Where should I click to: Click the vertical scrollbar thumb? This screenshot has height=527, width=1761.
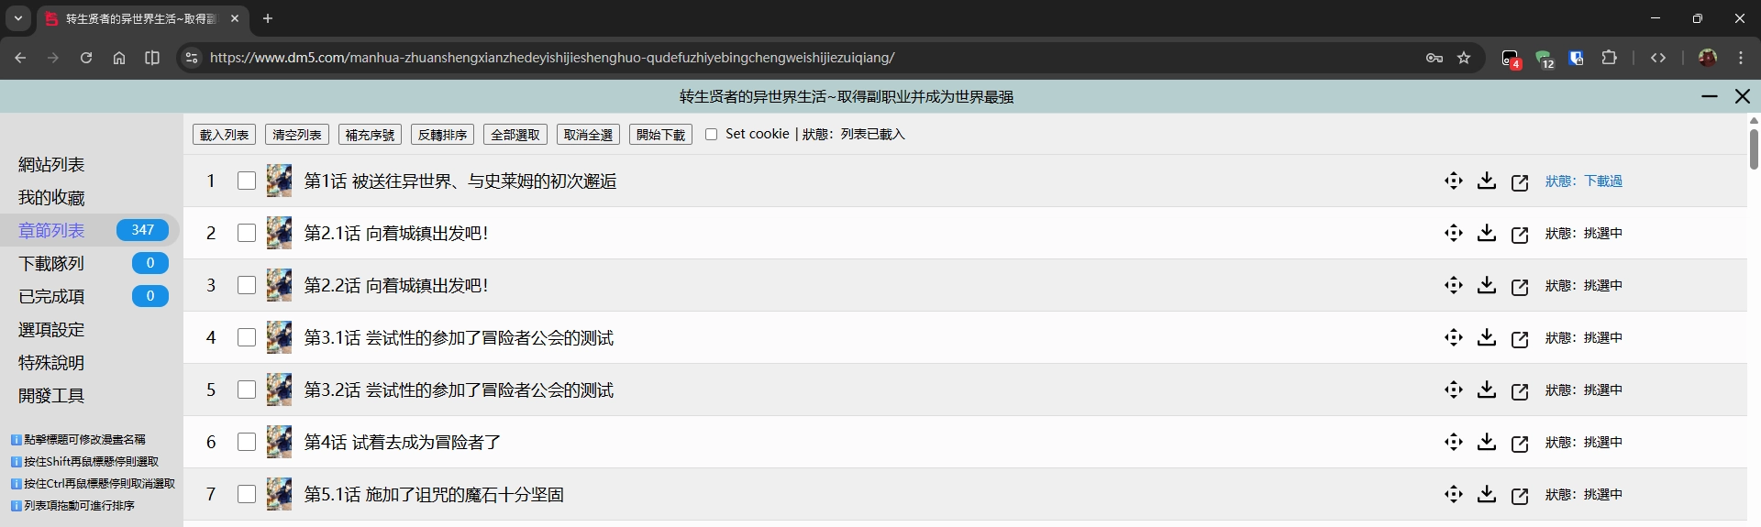click(1753, 148)
